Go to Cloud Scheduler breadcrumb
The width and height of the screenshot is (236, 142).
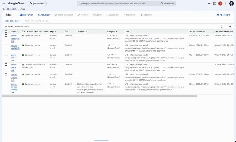(x=10, y=9)
